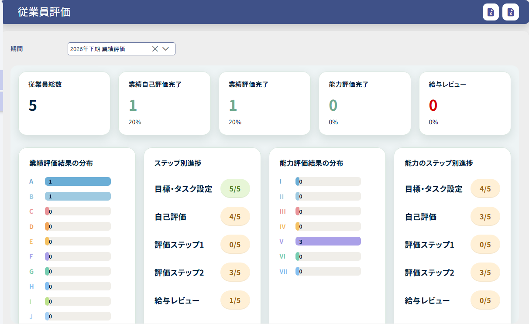
Task: Click the level VI ability bar
Action: [328, 256]
